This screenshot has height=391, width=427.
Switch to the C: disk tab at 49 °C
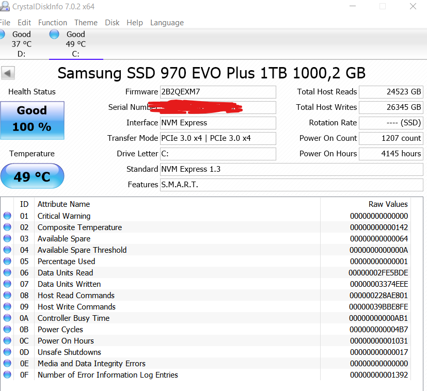pos(76,44)
